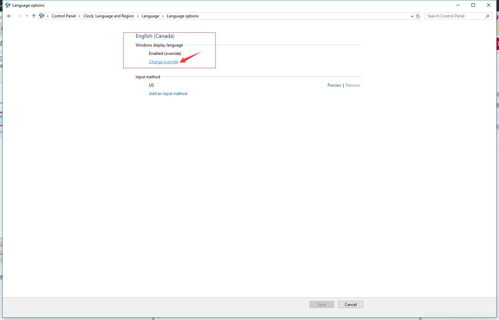Viewport: 499px width, 320px height.
Task: Click the Language options window icon
Action: pos(8,5)
